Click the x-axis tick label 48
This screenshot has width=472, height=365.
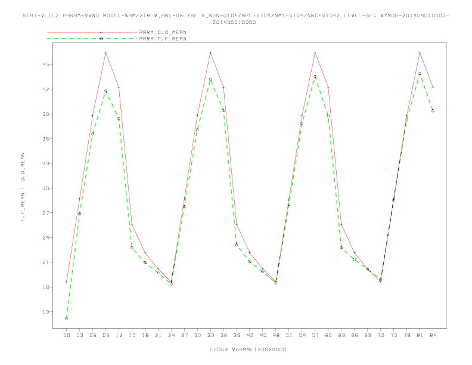tap(276, 335)
